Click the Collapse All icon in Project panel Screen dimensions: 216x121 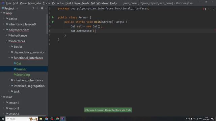click(x=37, y=8)
